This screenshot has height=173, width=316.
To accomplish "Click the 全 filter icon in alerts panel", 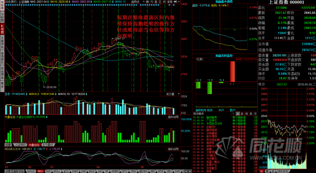I will pos(238,113).
